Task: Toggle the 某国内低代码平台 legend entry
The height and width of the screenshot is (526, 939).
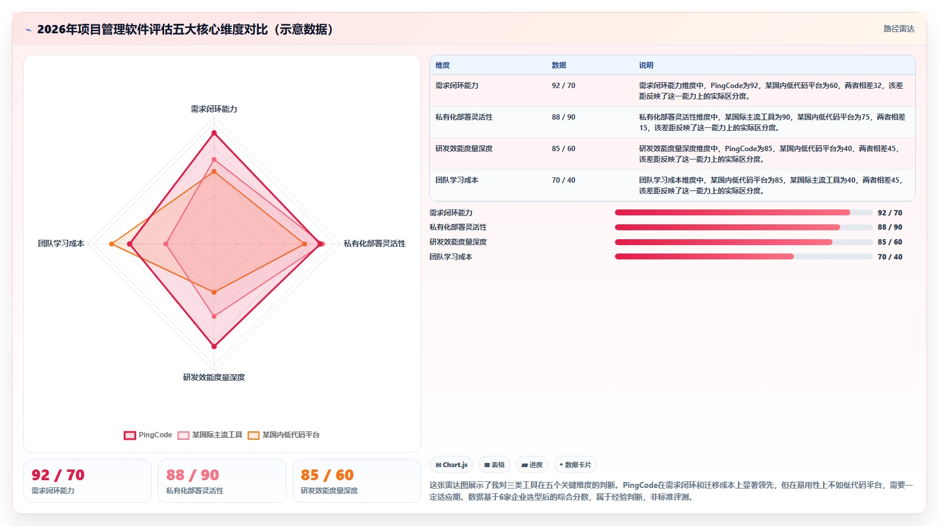Action: pos(284,435)
